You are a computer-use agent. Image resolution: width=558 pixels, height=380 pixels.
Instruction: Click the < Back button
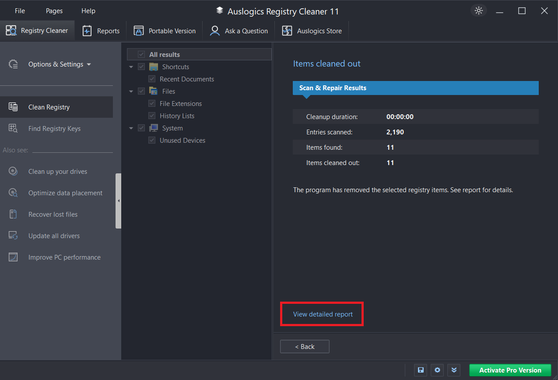[305, 347]
